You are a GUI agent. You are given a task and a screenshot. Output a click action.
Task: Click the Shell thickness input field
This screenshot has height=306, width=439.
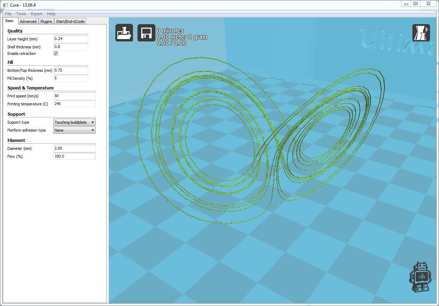(x=71, y=47)
